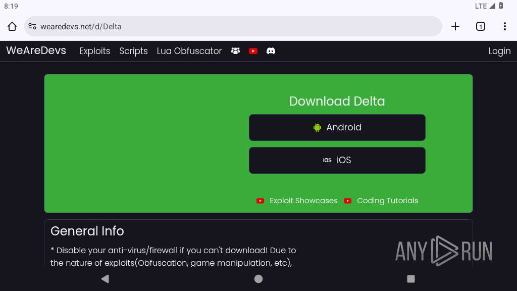The image size is (517, 291).
Task: Tap the battery status icon
Action: pyautogui.click(x=501, y=6)
